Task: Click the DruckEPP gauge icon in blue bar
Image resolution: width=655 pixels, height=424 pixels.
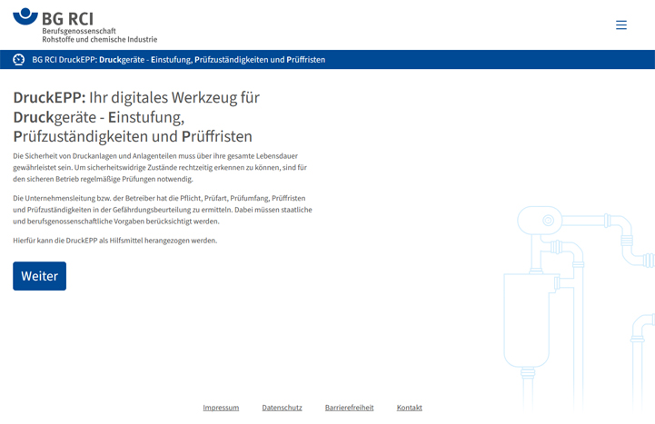Action: coord(19,60)
